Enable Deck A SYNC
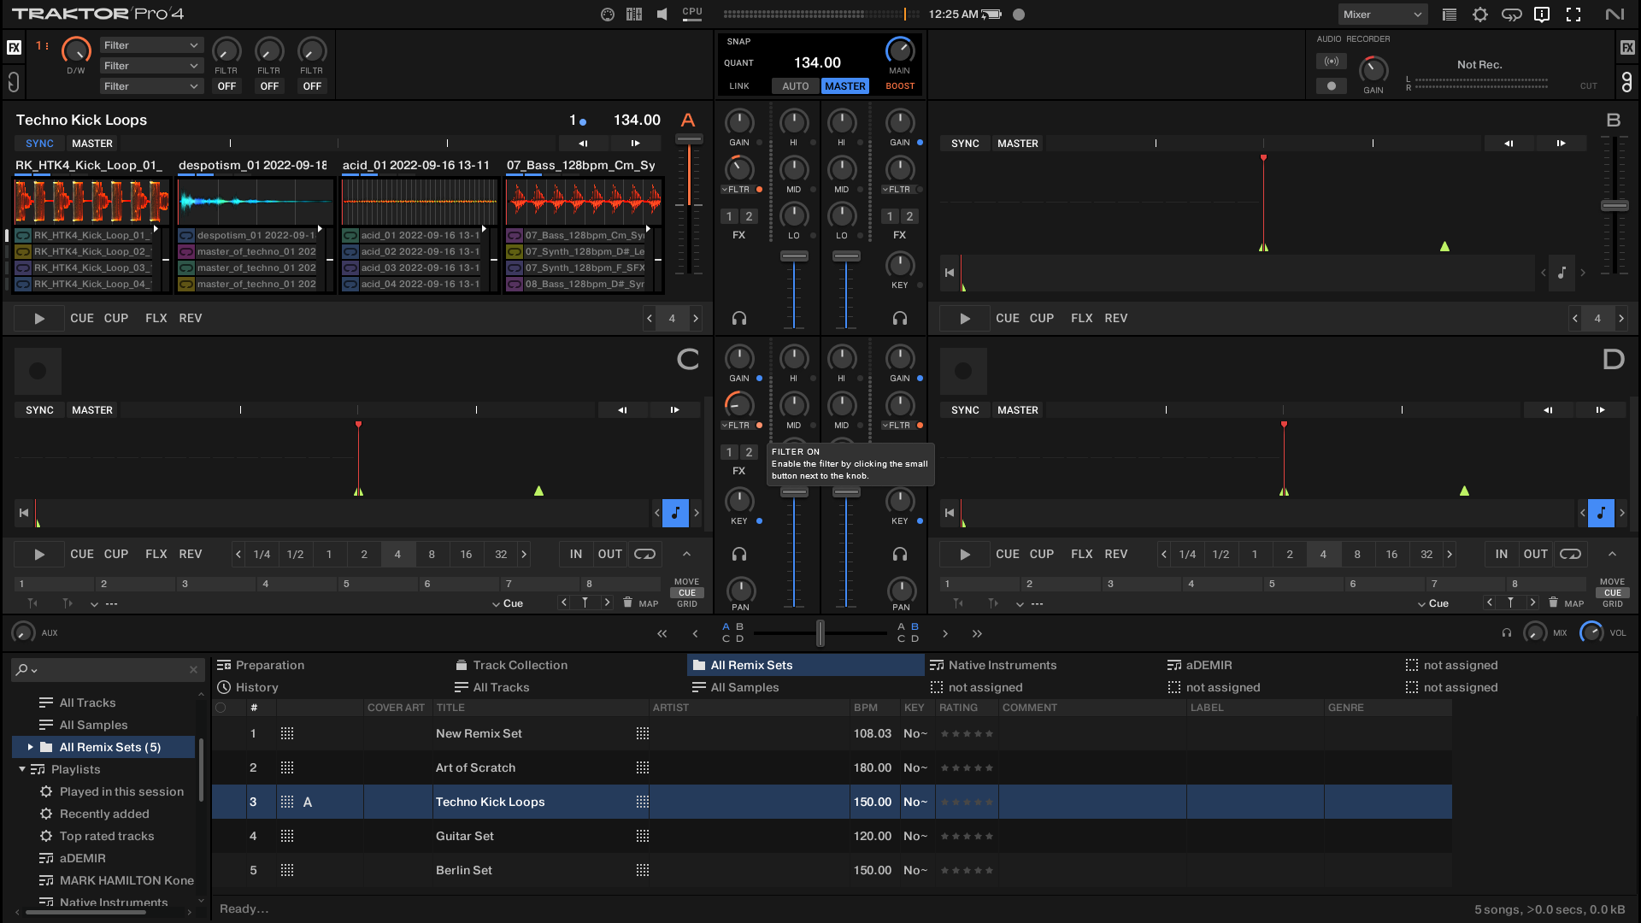Viewport: 1641px width, 923px height. [39, 144]
